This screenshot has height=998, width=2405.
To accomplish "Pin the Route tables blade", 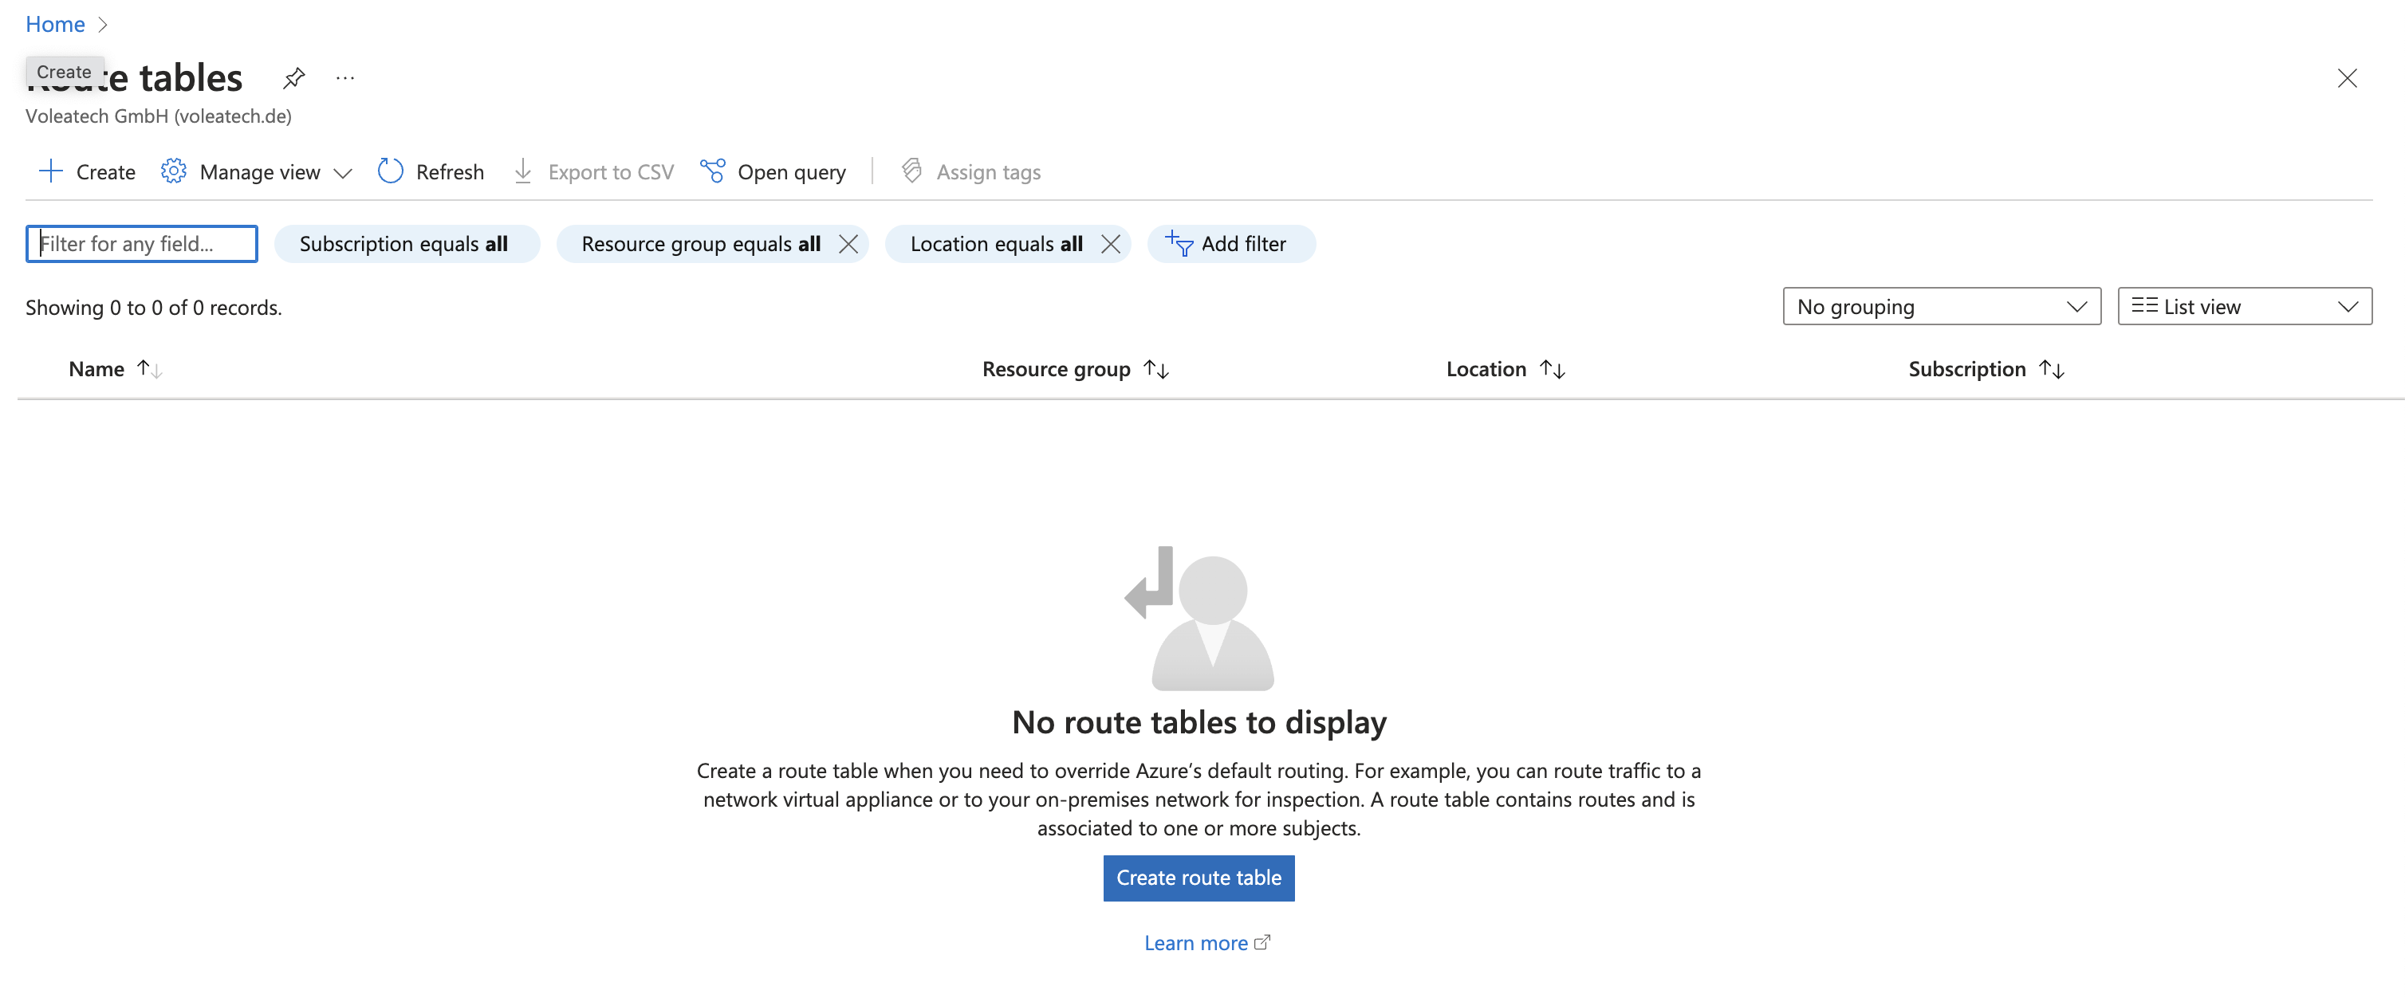I will pos(294,77).
